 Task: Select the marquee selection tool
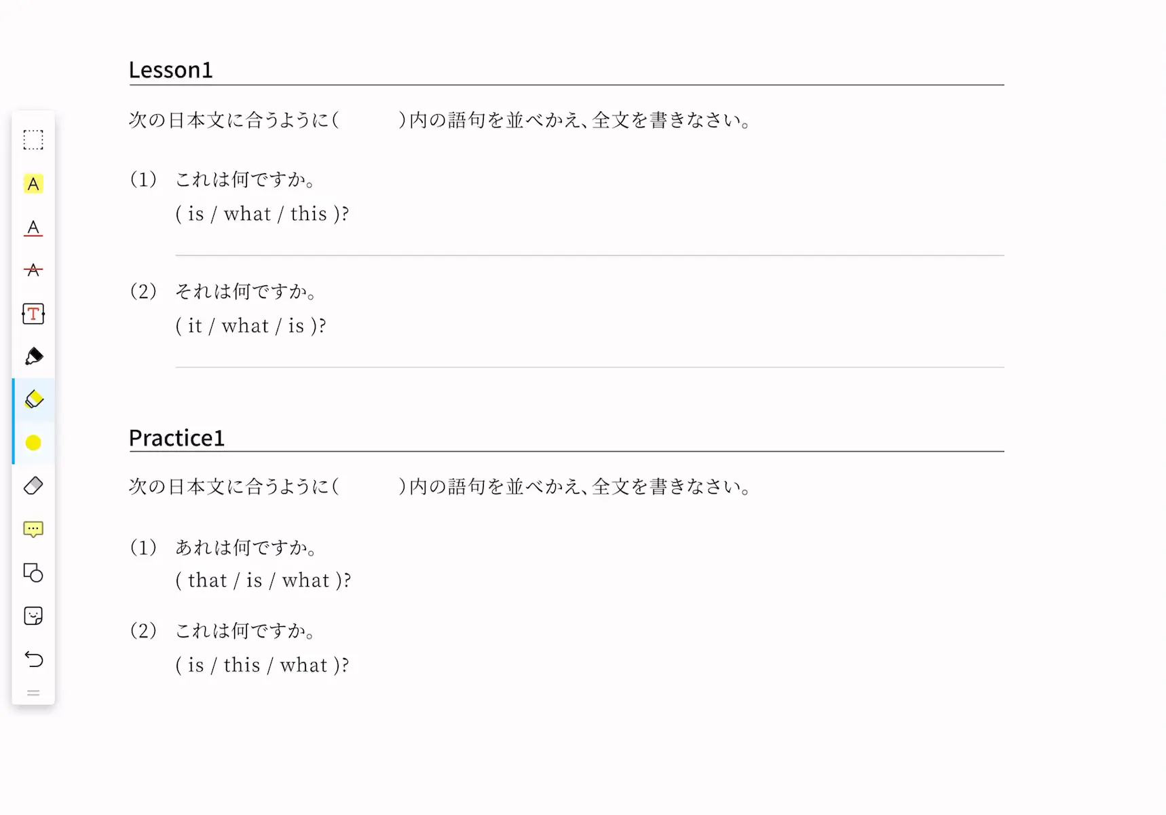pos(33,140)
